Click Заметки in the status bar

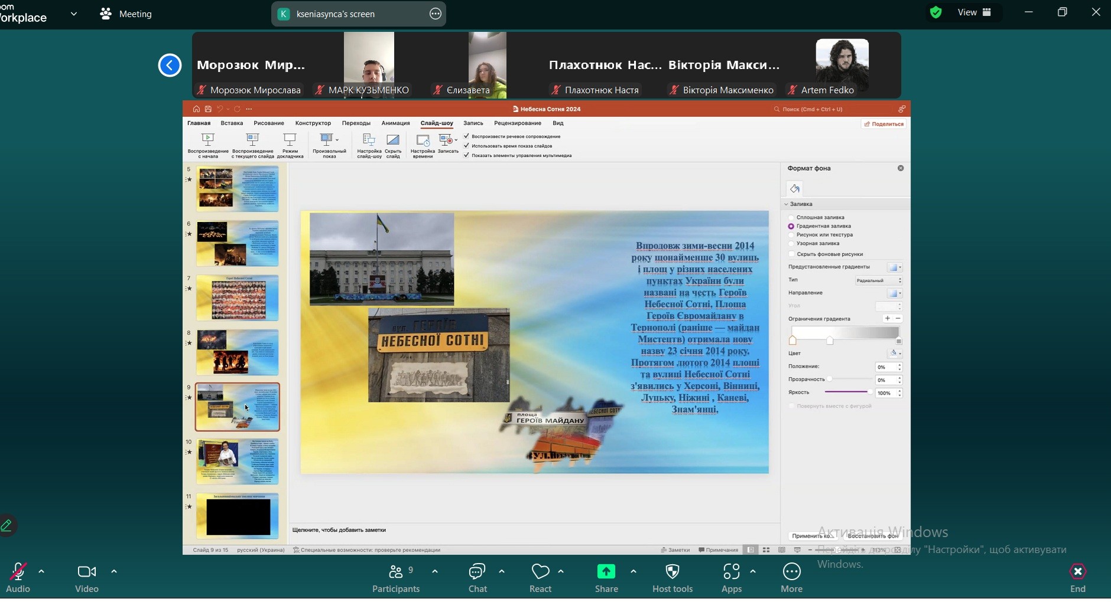coord(675,550)
